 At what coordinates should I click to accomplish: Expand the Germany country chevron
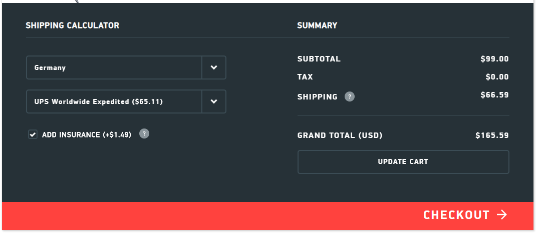pyautogui.click(x=214, y=67)
